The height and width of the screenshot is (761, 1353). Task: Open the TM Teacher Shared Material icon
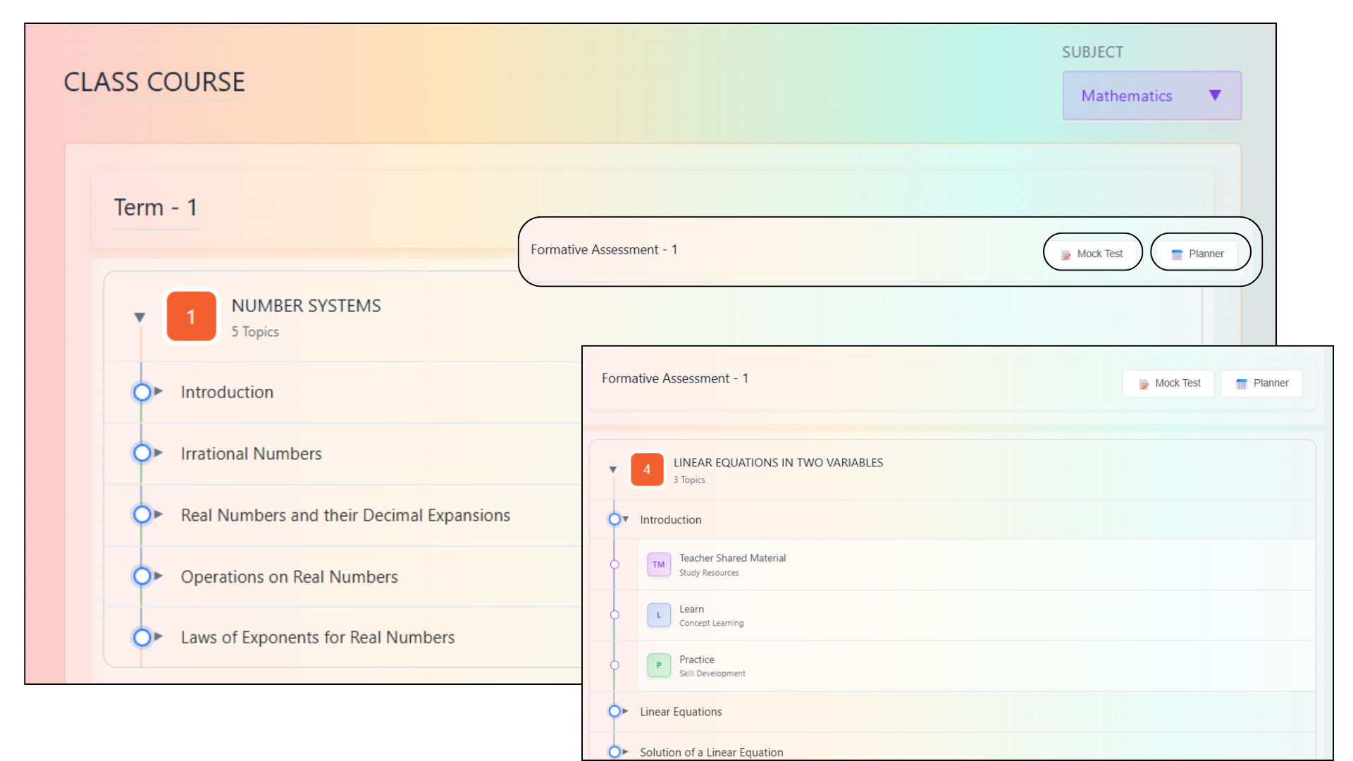point(659,564)
